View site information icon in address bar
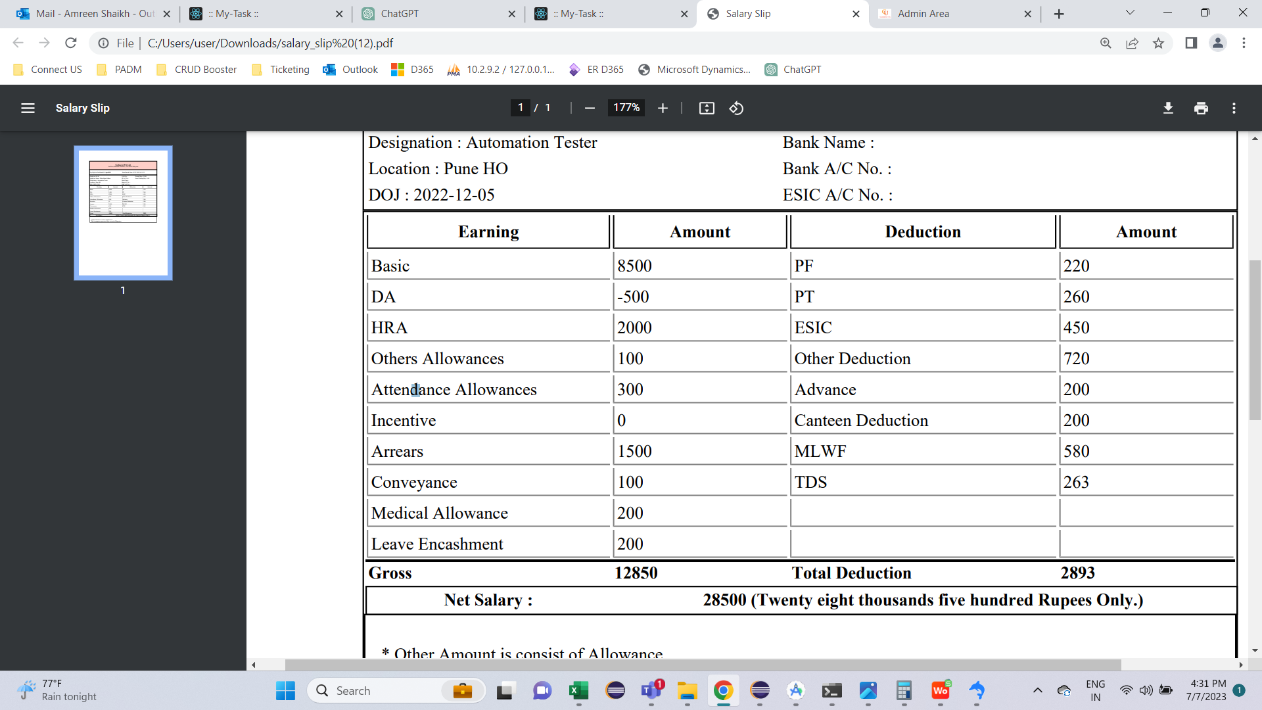 point(103,43)
